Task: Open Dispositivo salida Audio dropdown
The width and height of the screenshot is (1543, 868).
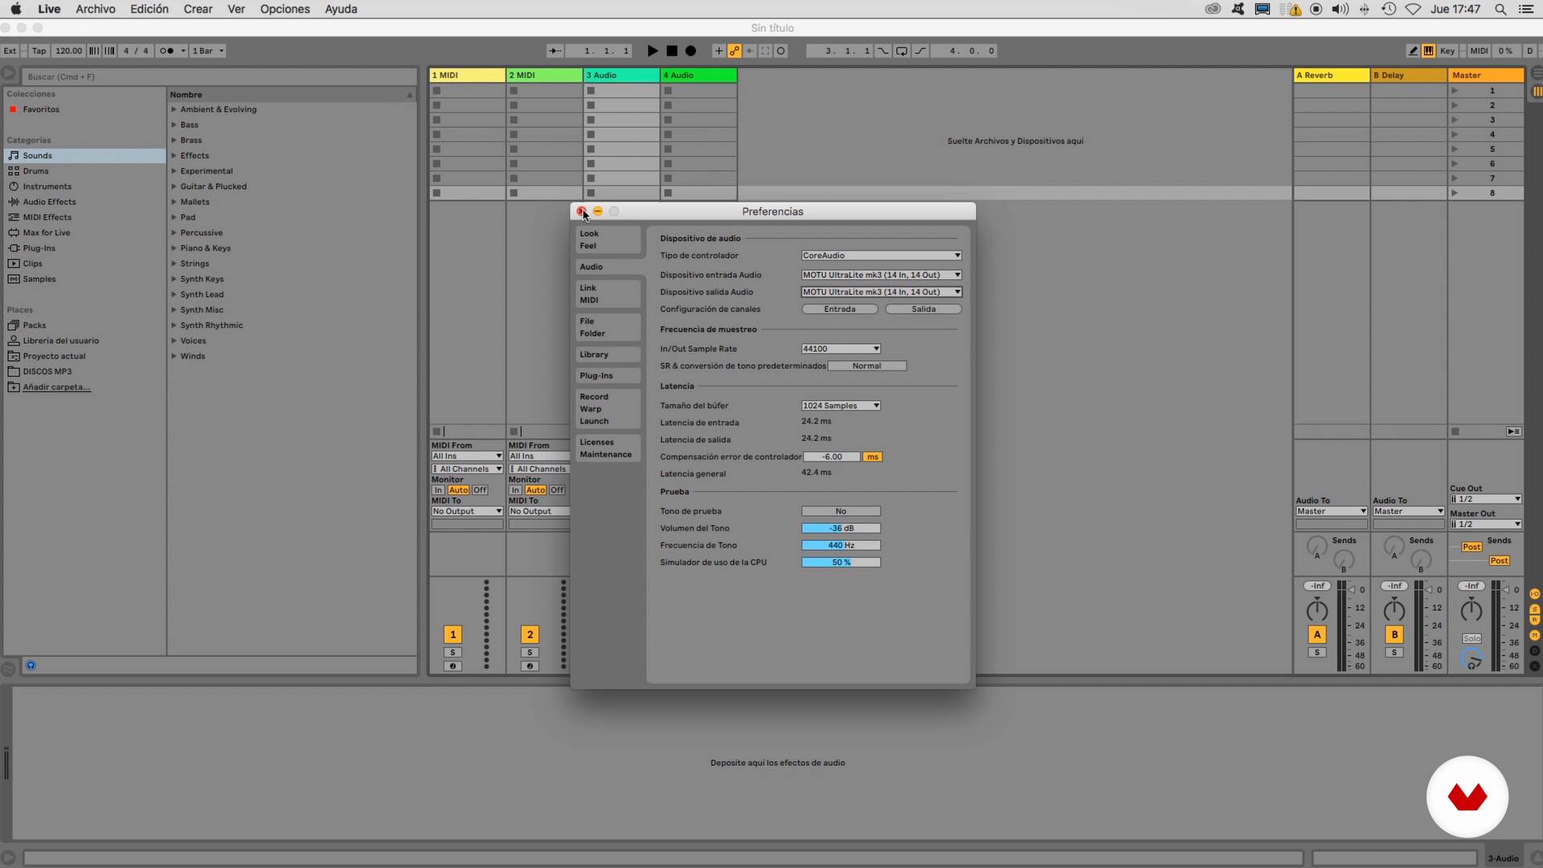Action: click(882, 292)
